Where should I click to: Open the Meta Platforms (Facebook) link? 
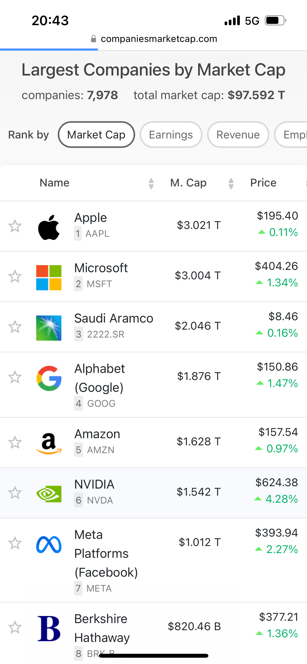pos(106,553)
